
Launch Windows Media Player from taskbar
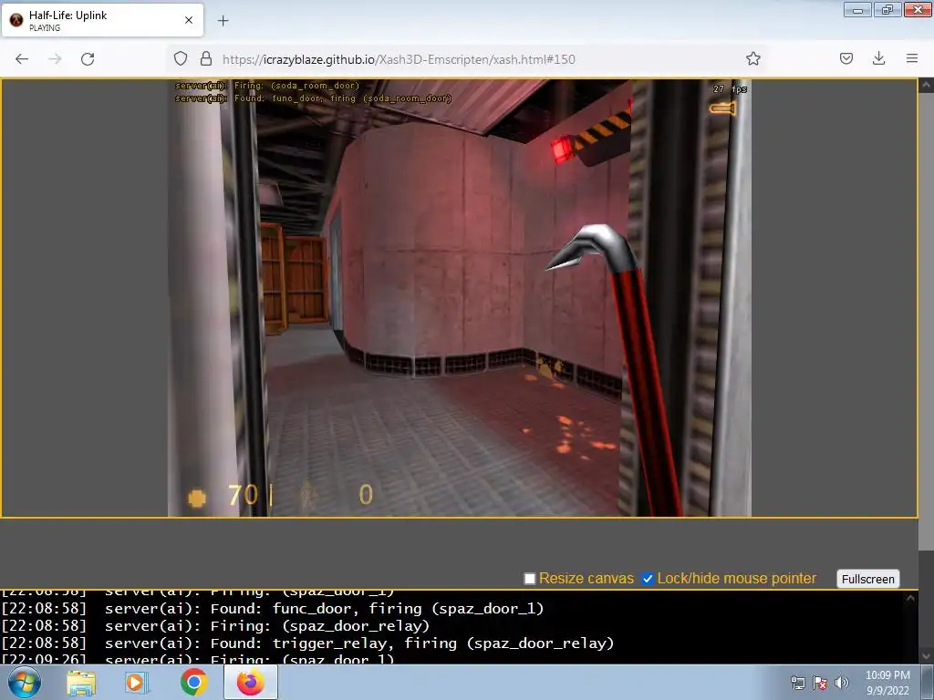pos(136,682)
